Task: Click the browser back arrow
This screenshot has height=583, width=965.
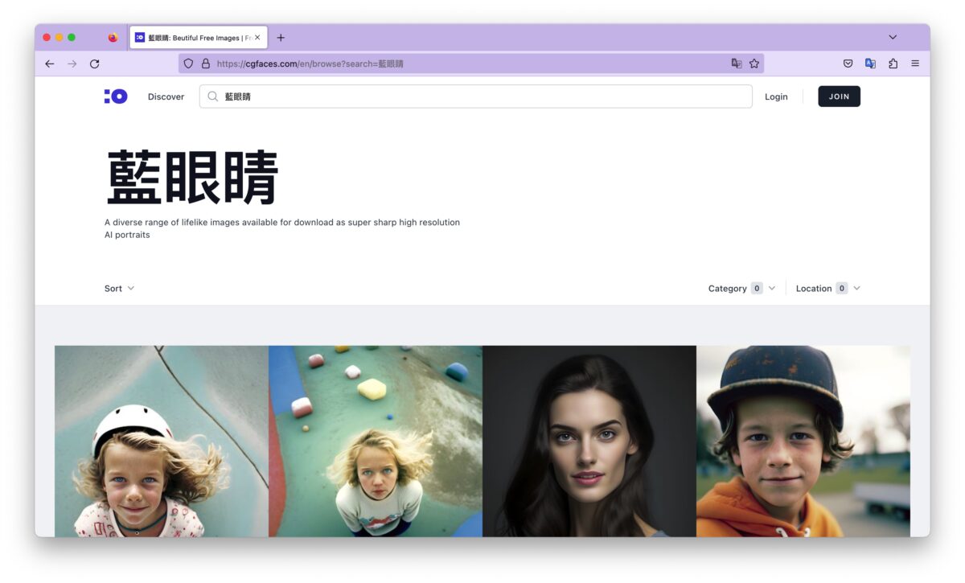Action: click(50, 64)
